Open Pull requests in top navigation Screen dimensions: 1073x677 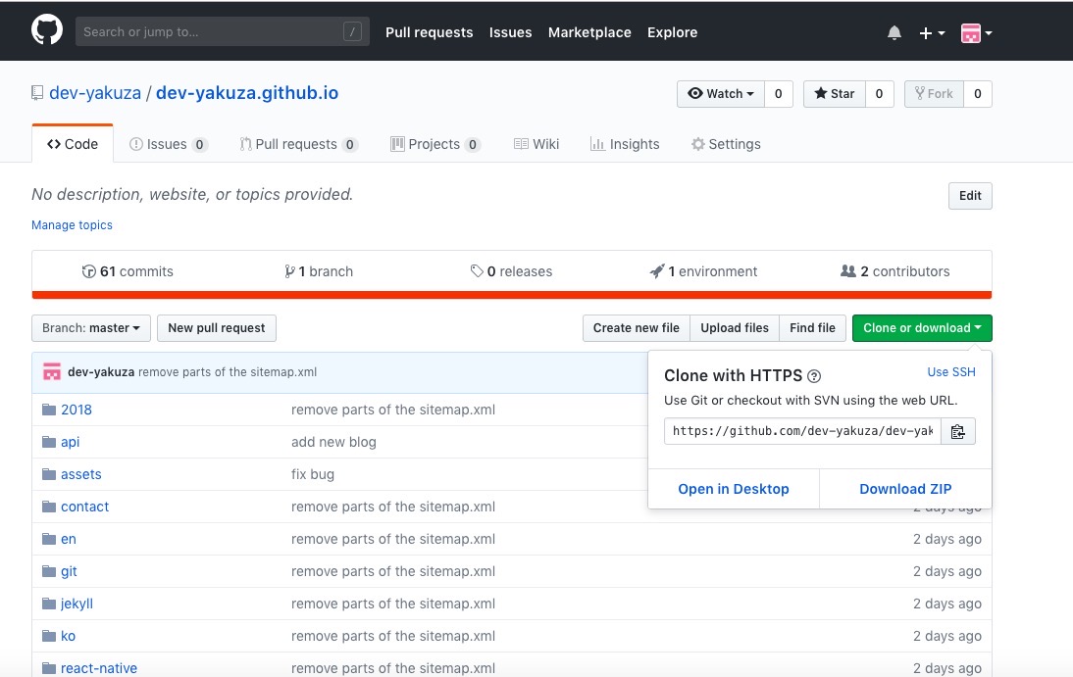pyautogui.click(x=429, y=33)
